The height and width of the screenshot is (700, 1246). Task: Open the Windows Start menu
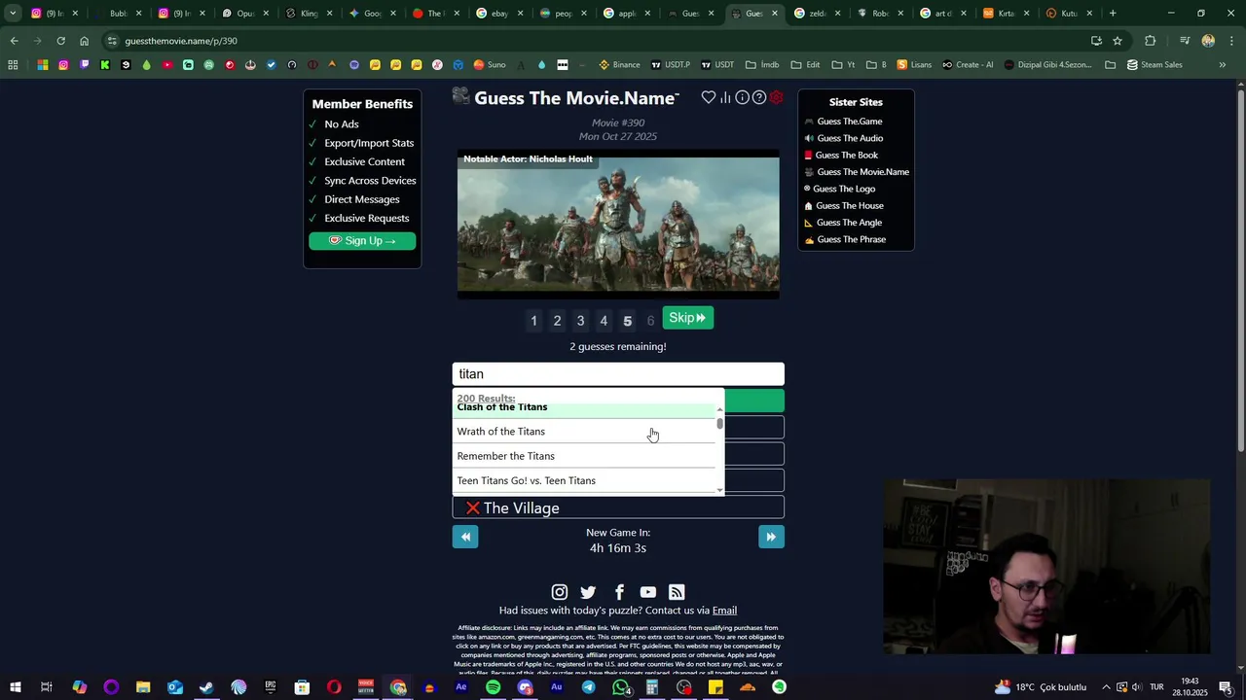point(16,687)
